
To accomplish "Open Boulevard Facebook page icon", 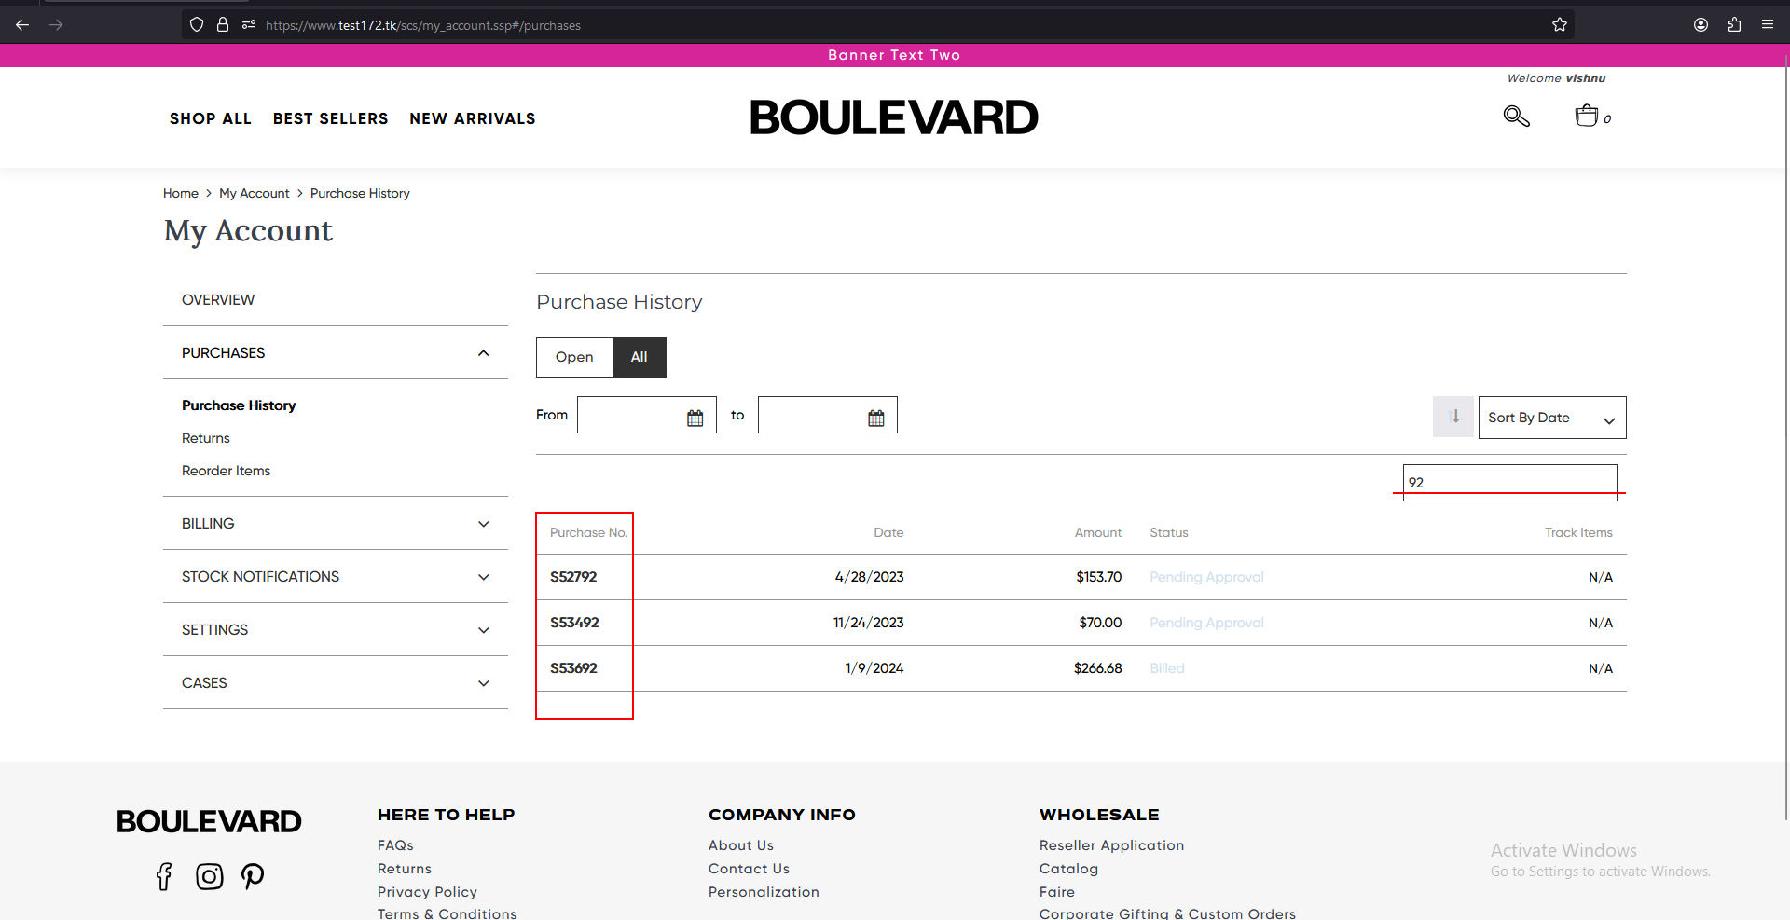I will pos(164,876).
